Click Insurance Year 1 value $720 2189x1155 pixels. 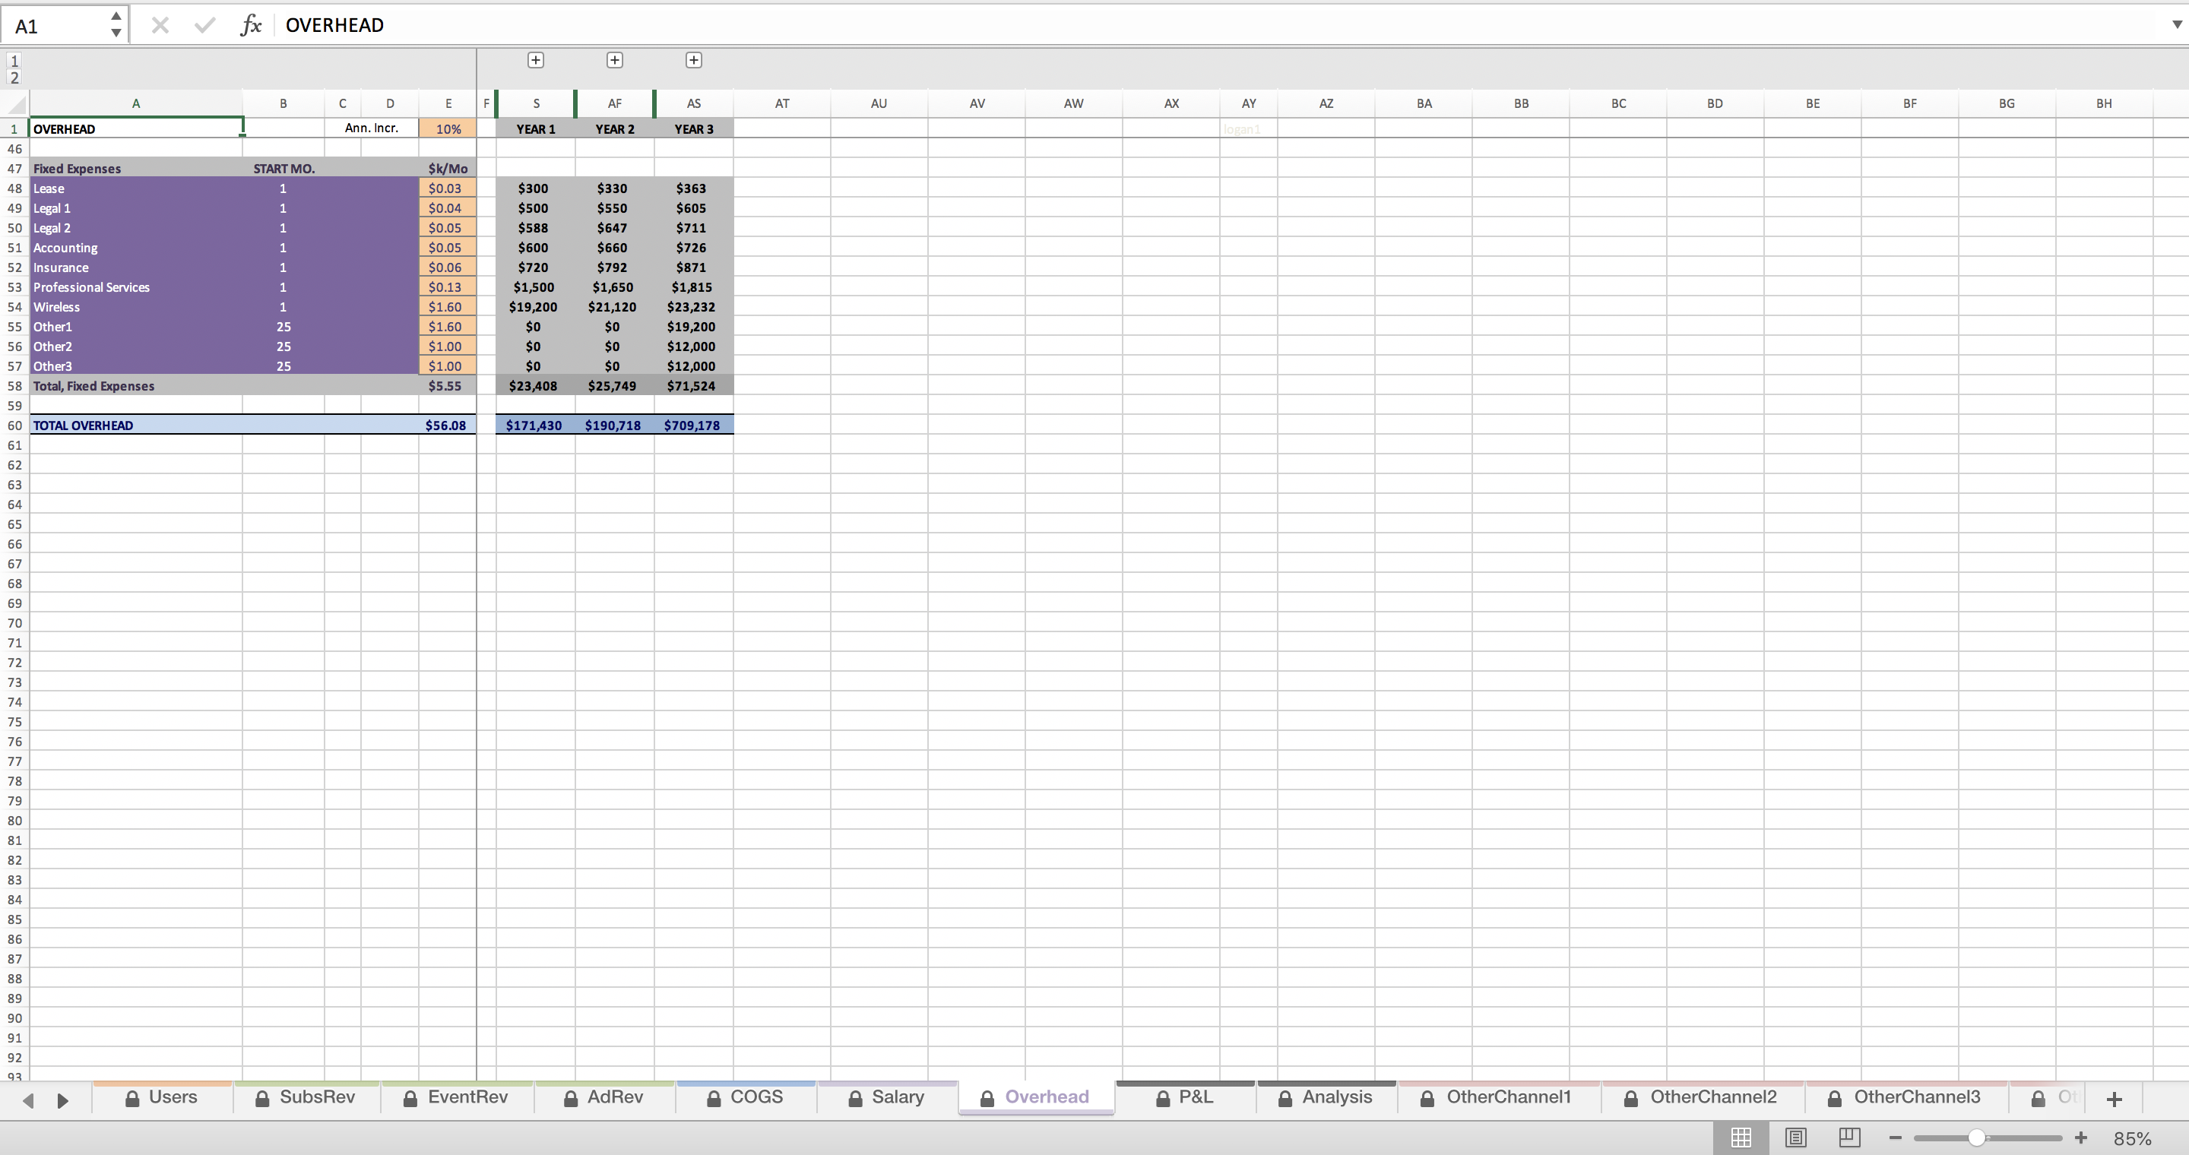tap(534, 267)
